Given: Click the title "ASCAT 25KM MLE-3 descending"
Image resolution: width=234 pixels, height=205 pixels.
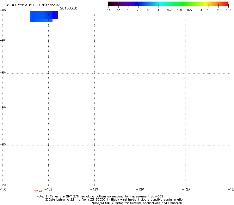Looking at the screenshot, I should coord(33,5).
